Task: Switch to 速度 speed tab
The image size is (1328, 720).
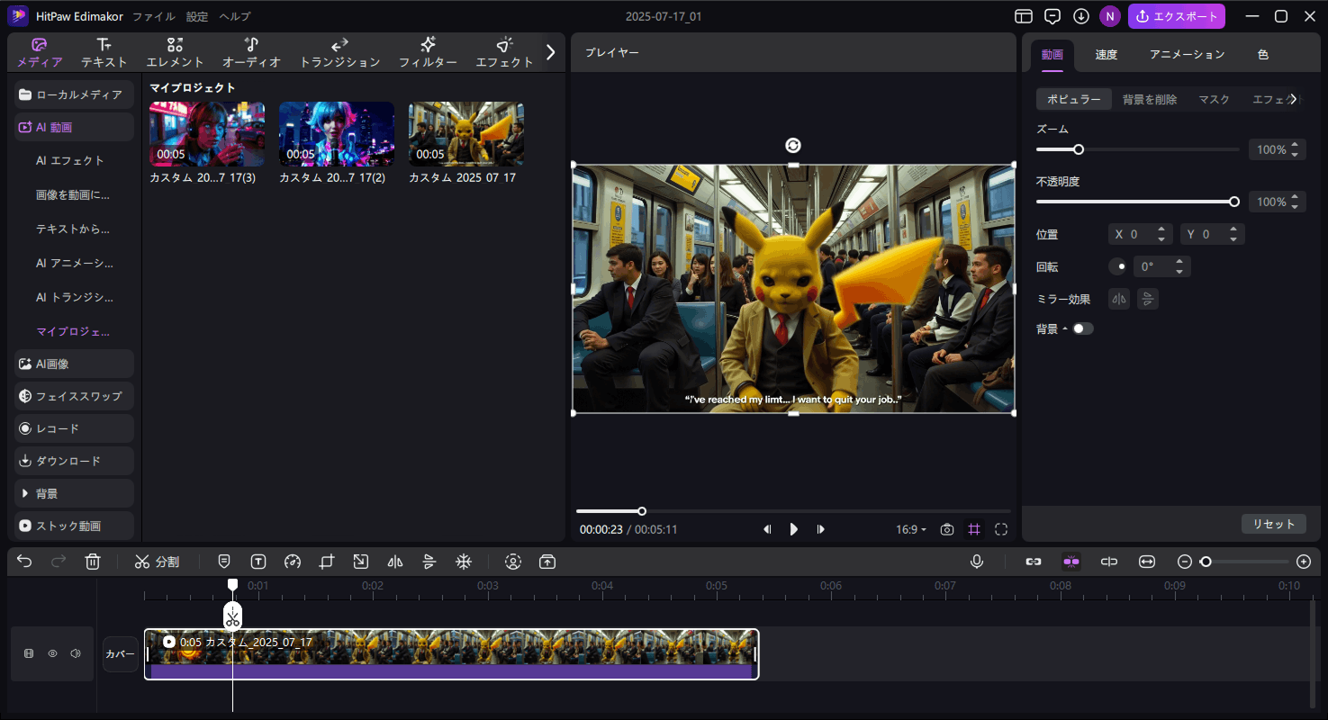Action: pos(1107,55)
